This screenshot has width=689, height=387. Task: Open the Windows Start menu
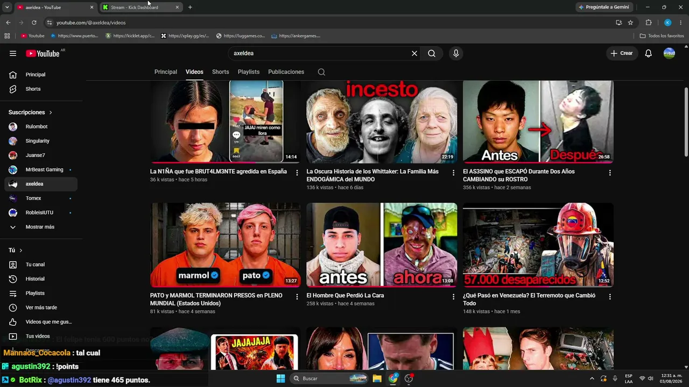click(x=280, y=378)
